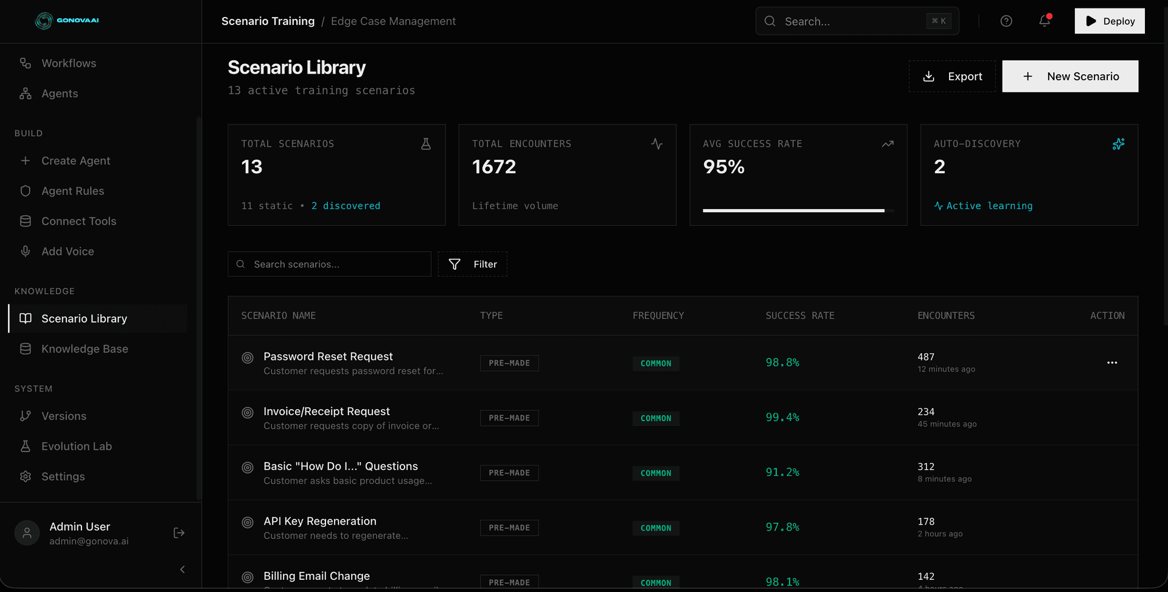Click the help question mark icon
1168x592 pixels.
1006,21
